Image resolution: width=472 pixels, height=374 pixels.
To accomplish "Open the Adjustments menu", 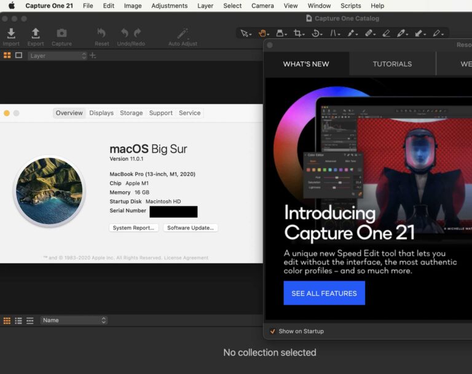I will point(170,6).
